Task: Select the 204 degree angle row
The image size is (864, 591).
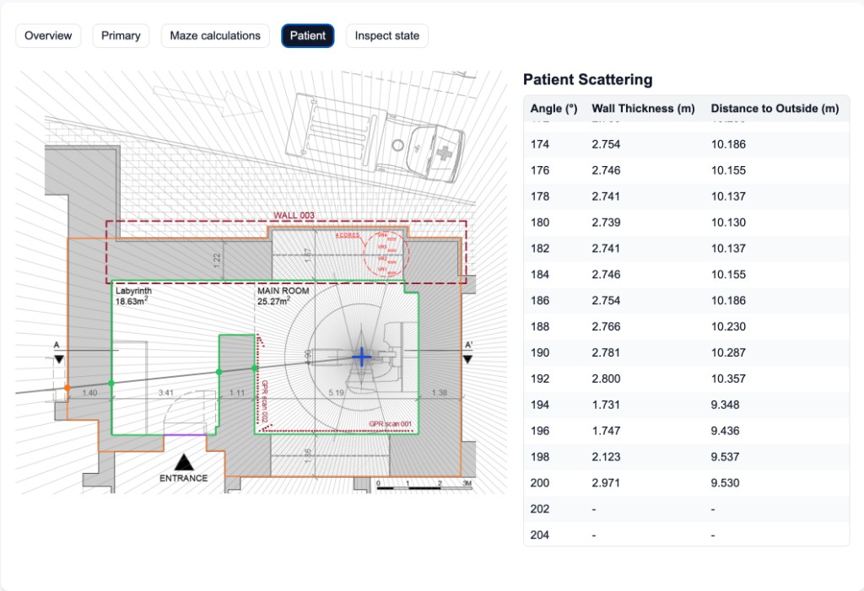Action: pyautogui.click(x=687, y=535)
